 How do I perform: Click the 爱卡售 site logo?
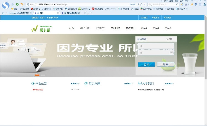click(x=42, y=28)
